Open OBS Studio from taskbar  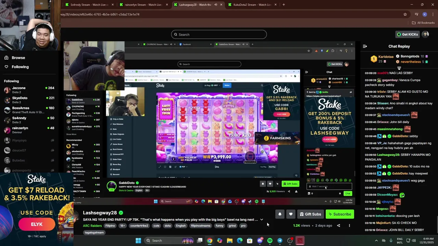[290, 241]
